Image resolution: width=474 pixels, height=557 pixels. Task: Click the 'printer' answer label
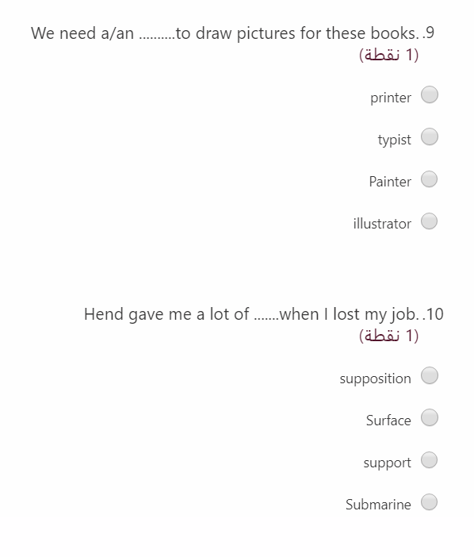coord(391,98)
